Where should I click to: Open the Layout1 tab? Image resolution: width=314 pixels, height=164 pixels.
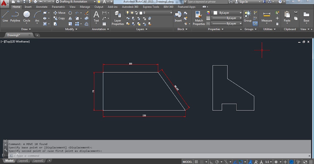[x=23, y=161]
